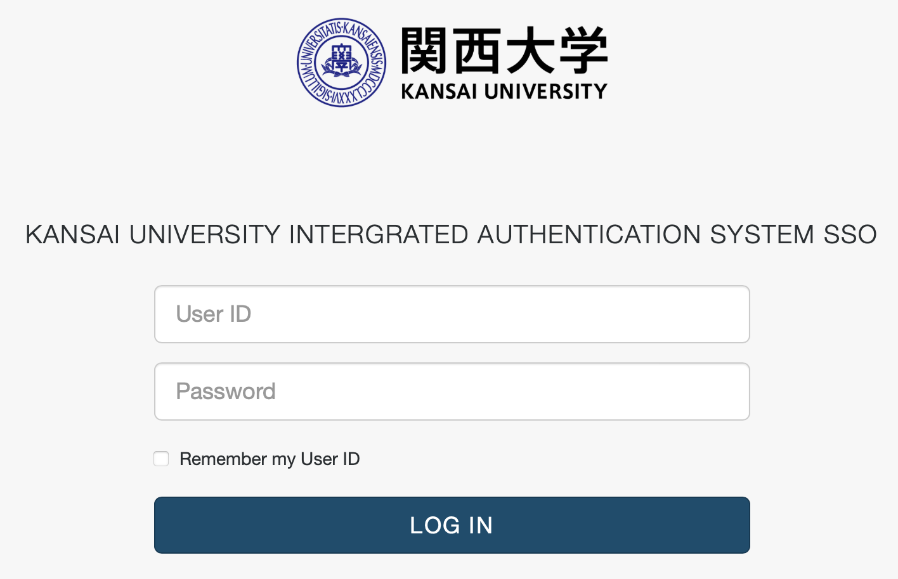Click the grey User ID placeholder text
The height and width of the screenshot is (579, 898).
(214, 314)
